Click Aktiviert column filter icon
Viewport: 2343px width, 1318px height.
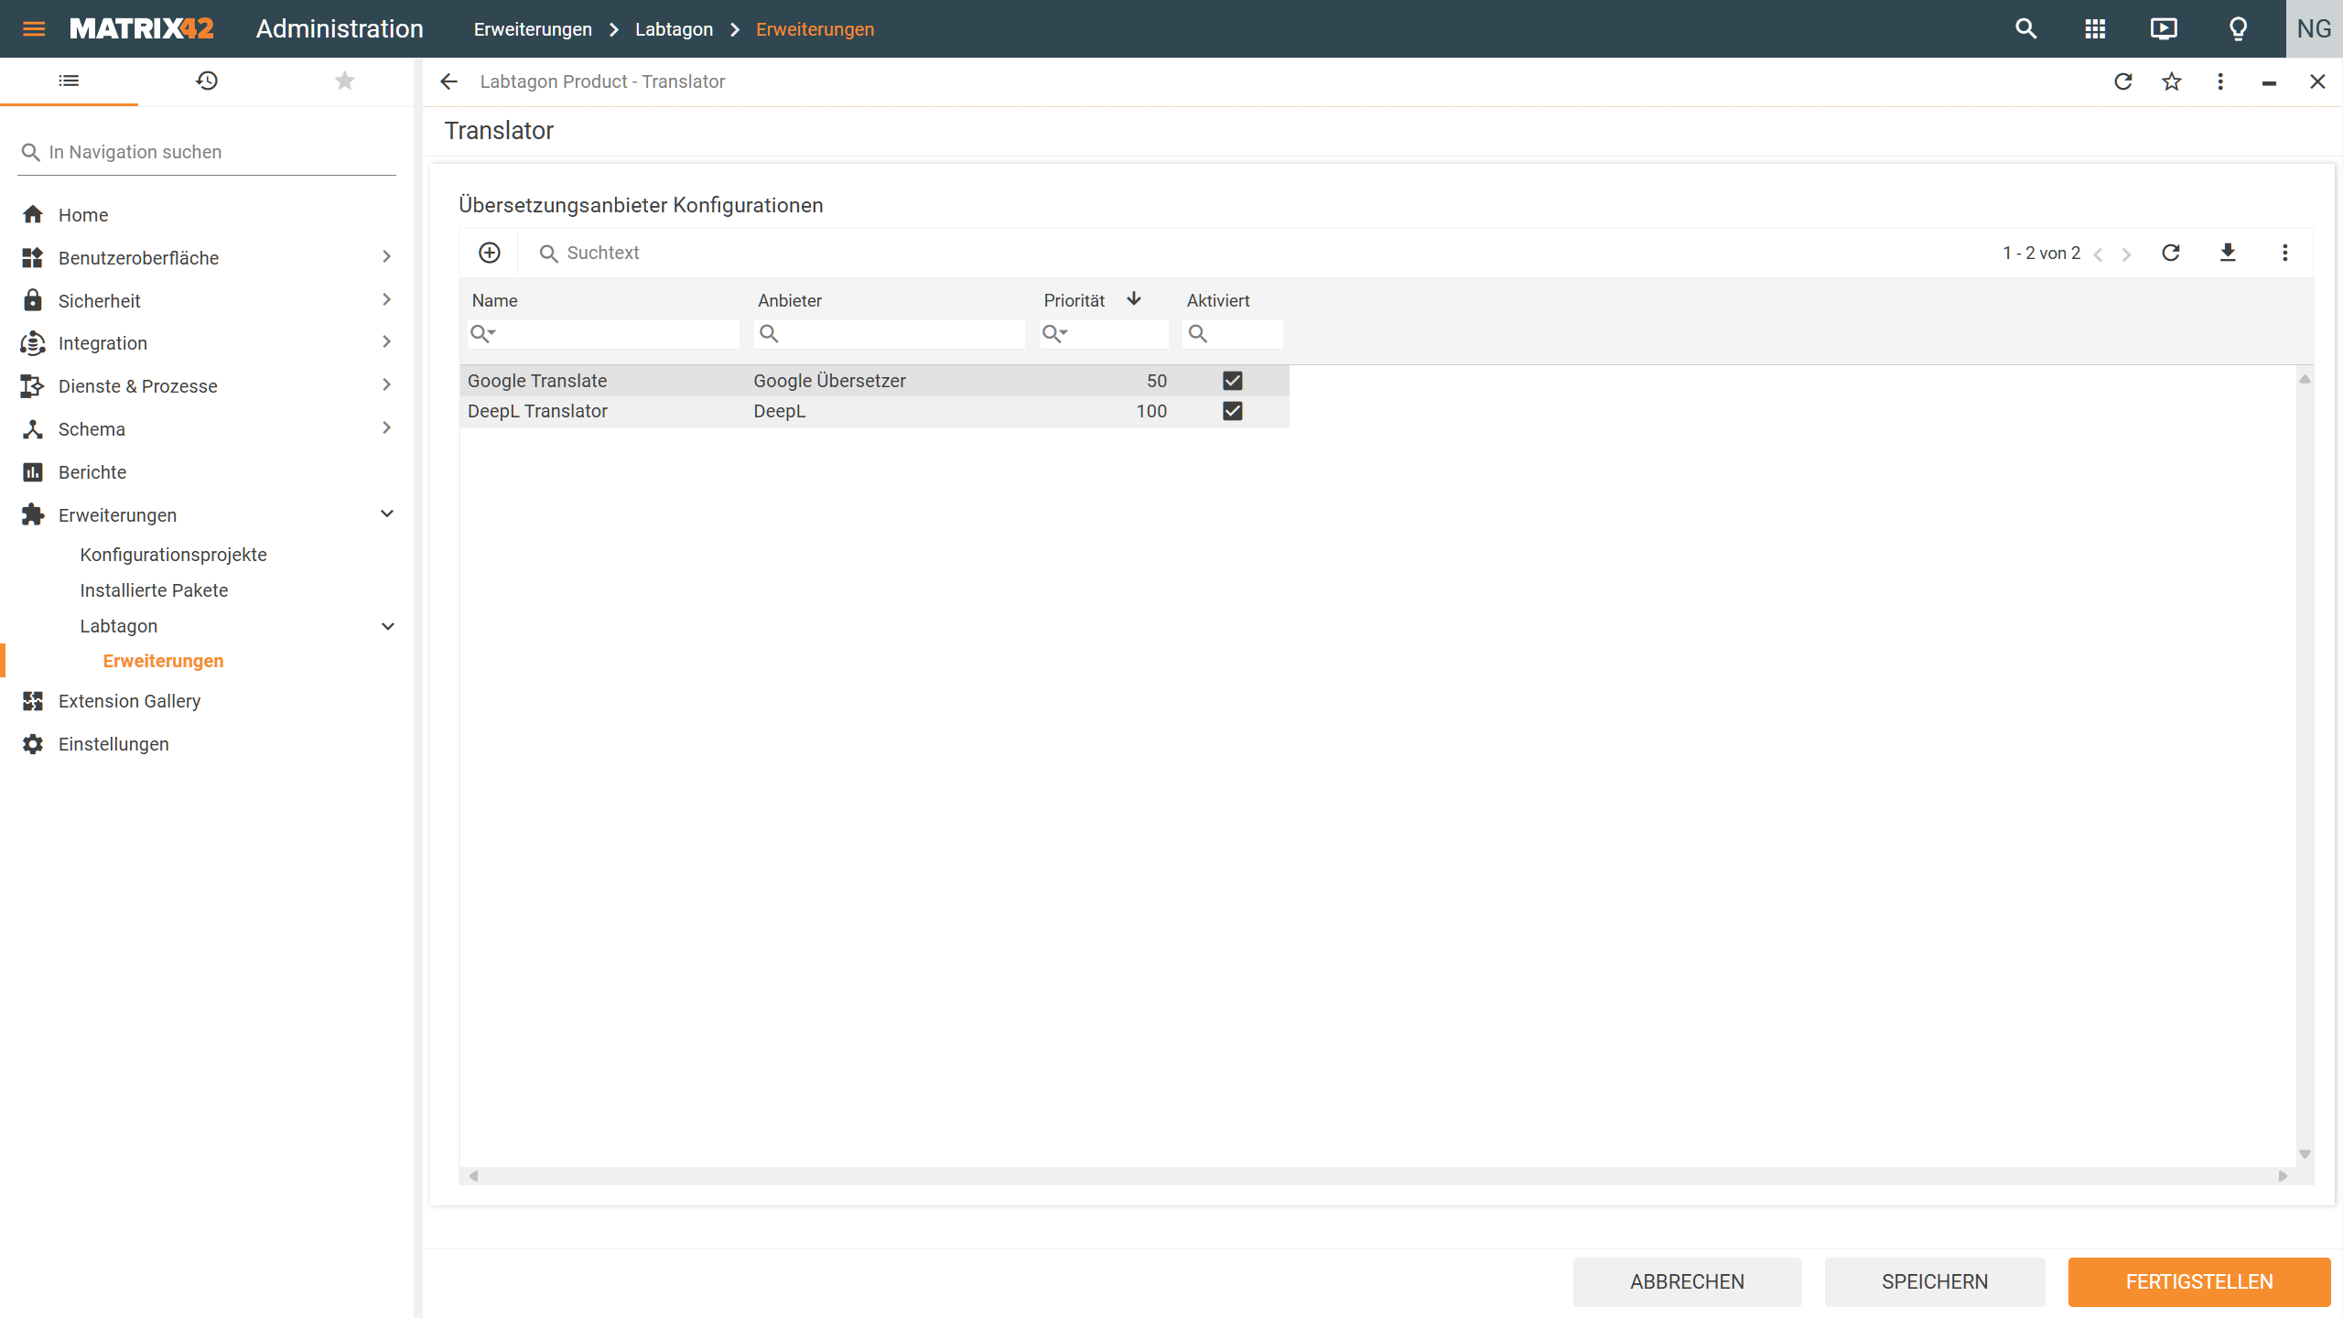[1198, 333]
